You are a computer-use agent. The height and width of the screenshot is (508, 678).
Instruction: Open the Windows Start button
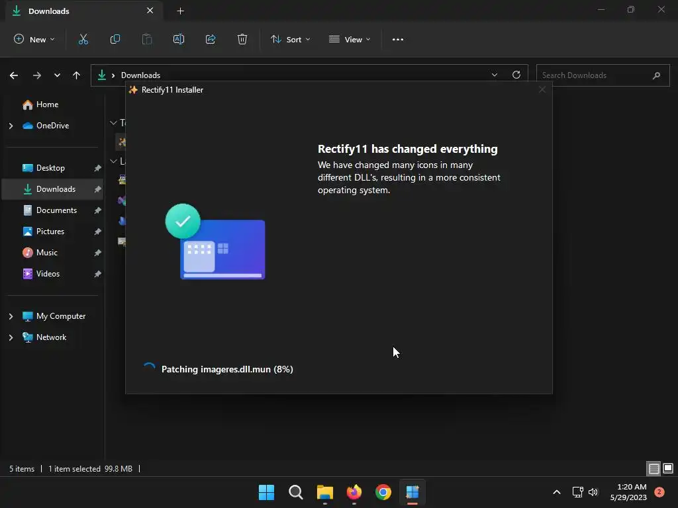(266, 492)
